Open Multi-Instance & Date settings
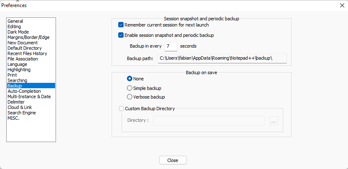 (29, 97)
